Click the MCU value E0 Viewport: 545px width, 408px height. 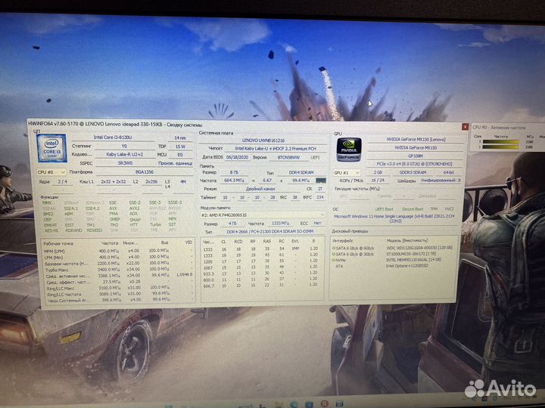click(x=180, y=155)
